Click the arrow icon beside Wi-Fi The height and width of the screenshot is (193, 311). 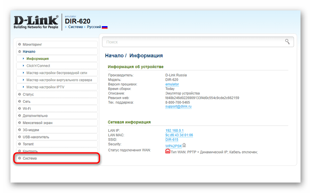(x=19, y=109)
